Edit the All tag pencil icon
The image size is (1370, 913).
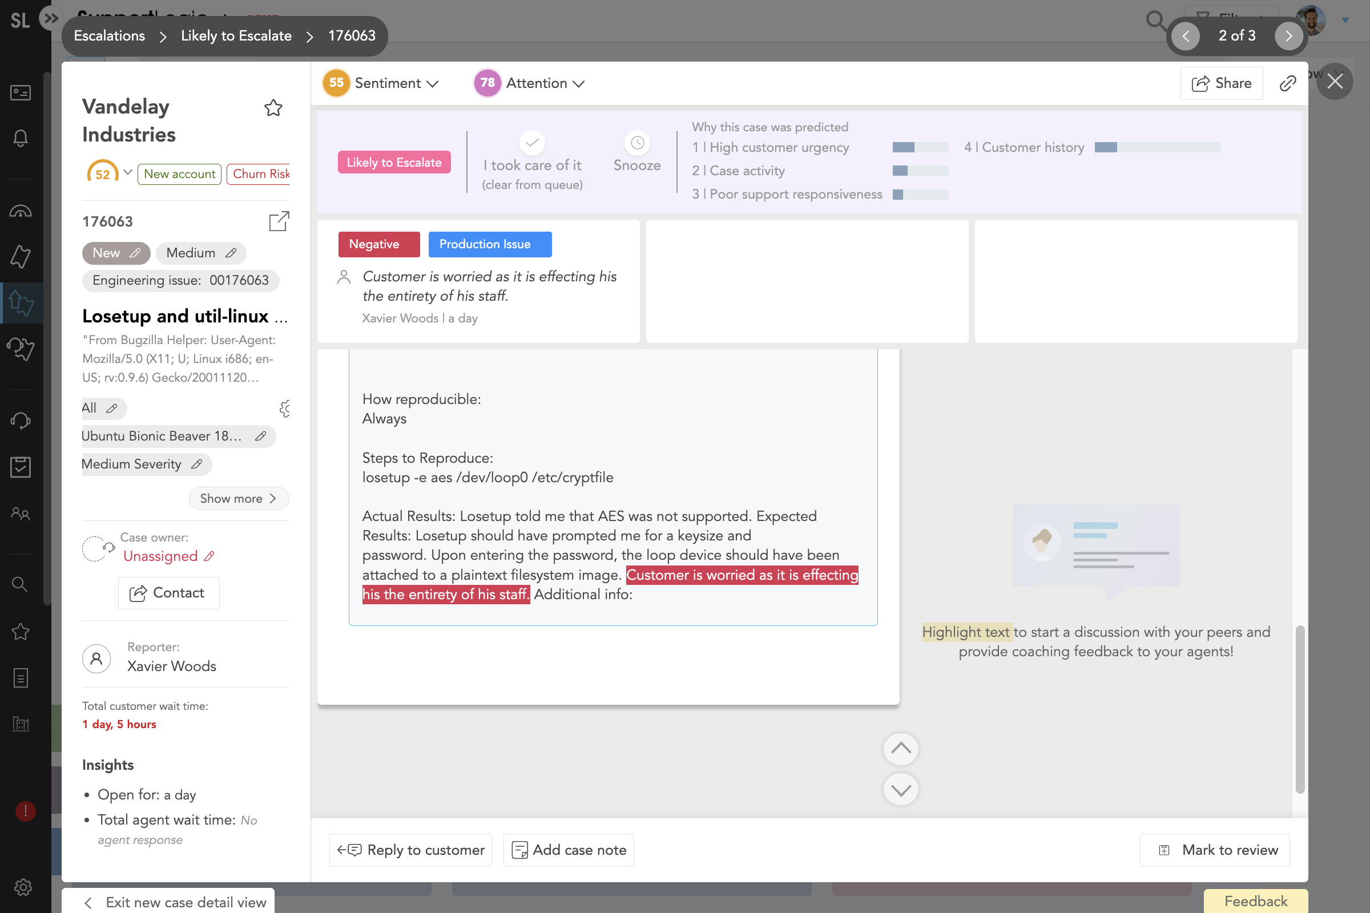pos(112,408)
